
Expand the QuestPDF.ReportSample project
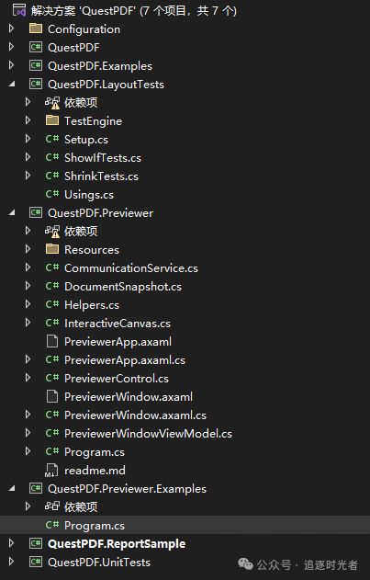pyautogui.click(x=11, y=543)
